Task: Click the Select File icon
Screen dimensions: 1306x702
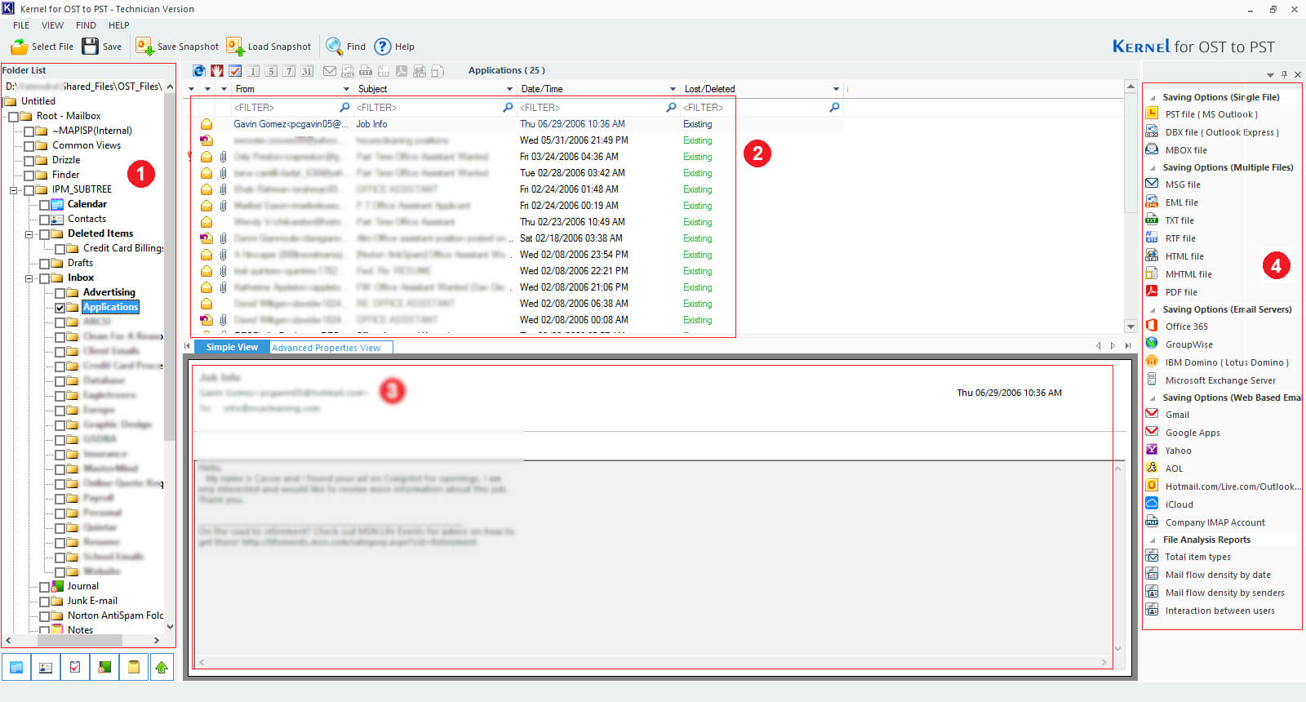Action: (x=20, y=47)
